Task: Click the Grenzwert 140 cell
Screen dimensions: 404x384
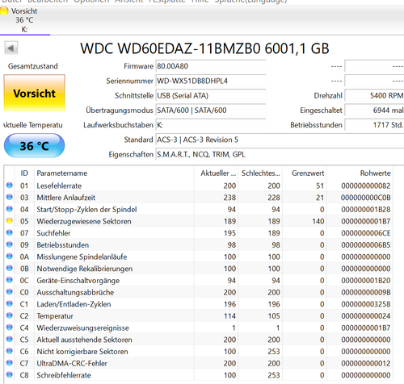Action: (318, 221)
